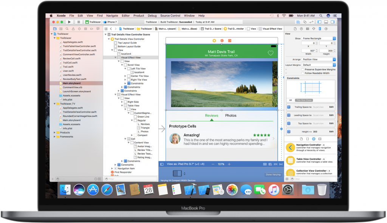Zoom out the storyboard canvas
This screenshot has height=223, width=387.
coord(213,164)
